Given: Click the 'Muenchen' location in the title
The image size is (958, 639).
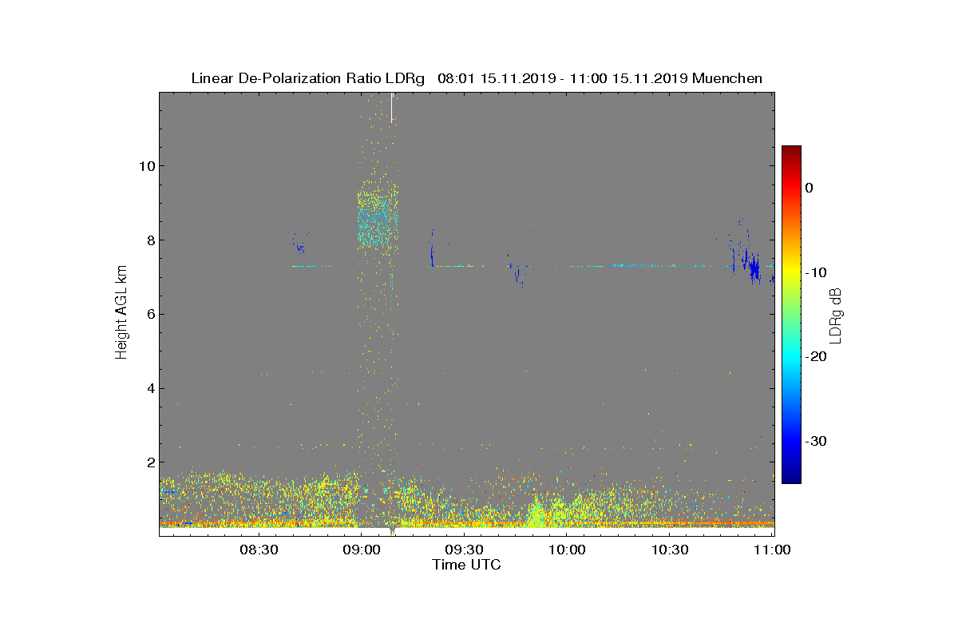Looking at the screenshot, I should pyautogui.click(x=727, y=78).
